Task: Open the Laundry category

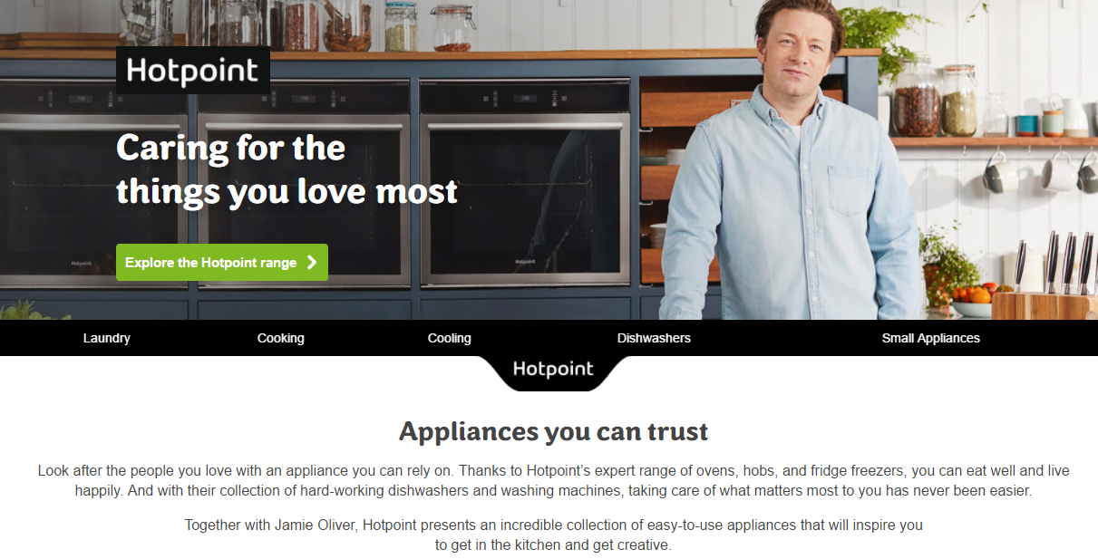Action: (107, 338)
